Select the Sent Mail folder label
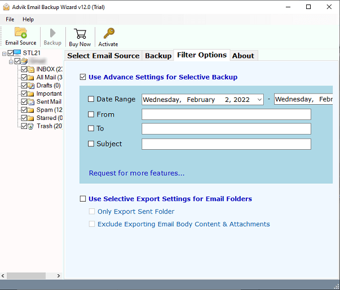 pyautogui.click(x=49, y=101)
